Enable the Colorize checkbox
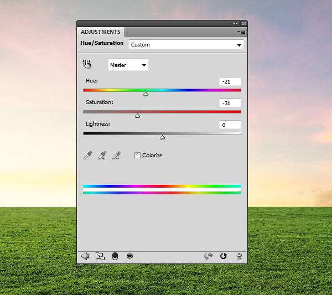332x295 pixels. tap(137, 155)
